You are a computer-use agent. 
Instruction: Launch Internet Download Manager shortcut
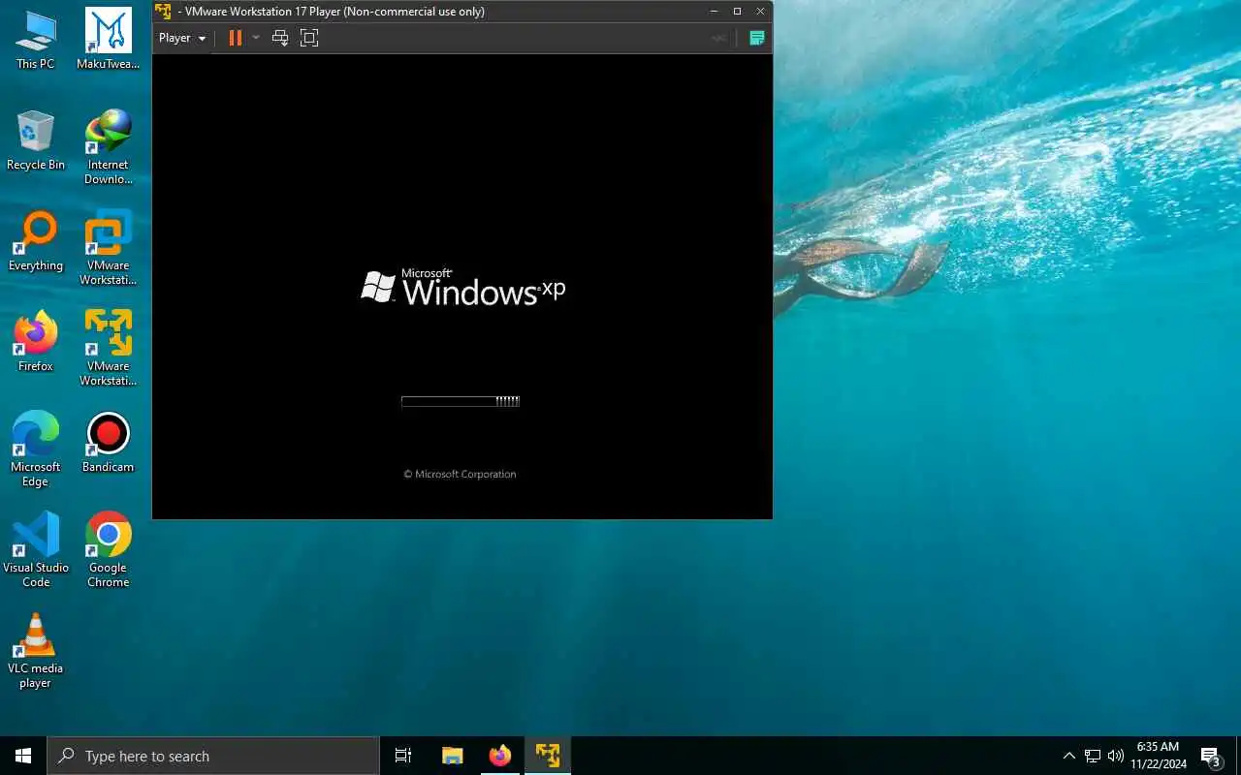click(x=109, y=147)
